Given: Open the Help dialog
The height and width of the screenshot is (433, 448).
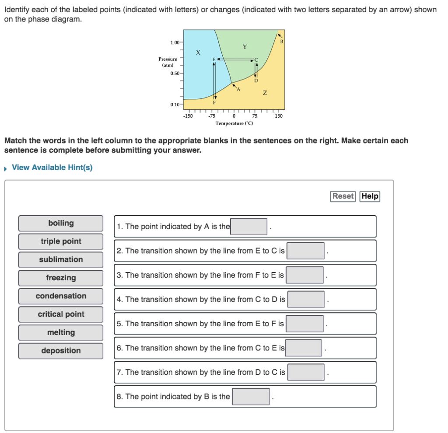Looking at the screenshot, I should (370, 196).
